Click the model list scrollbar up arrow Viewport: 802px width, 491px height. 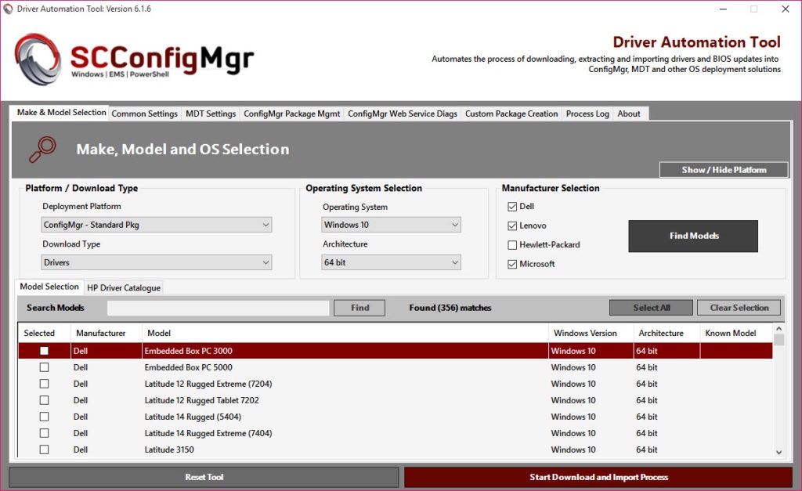pyautogui.click(x=779, y=328)
